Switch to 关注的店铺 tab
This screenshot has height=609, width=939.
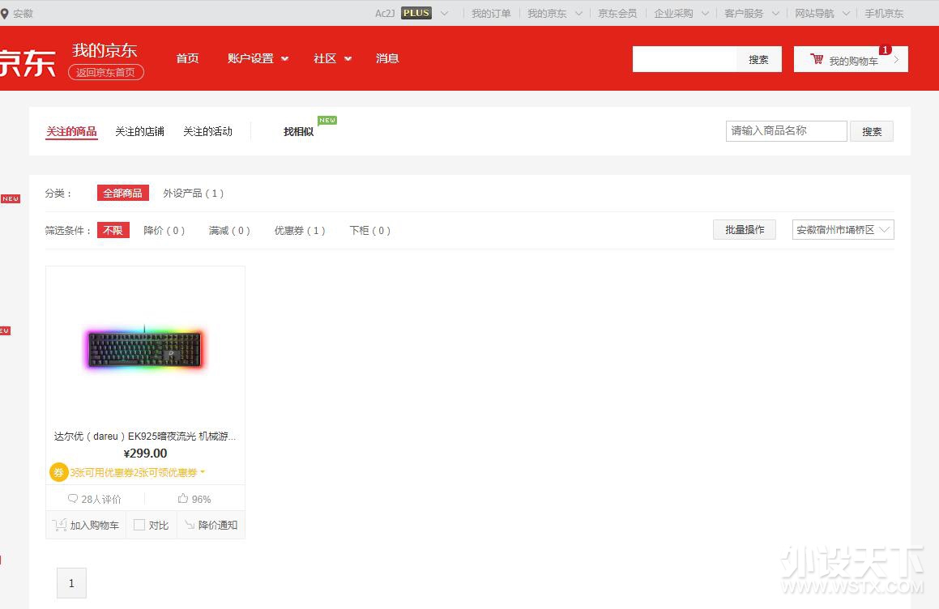(139, 131)
